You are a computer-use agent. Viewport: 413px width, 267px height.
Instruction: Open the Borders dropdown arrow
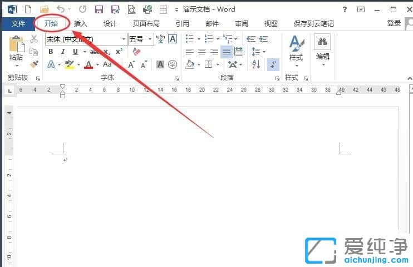pyautogui.click(x=218, y=64)
